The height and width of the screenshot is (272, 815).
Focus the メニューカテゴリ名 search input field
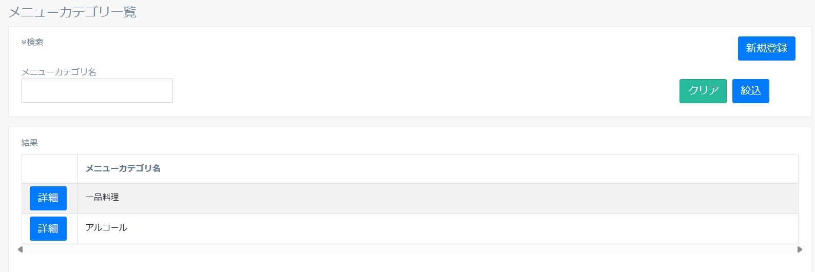click(97, 90)
